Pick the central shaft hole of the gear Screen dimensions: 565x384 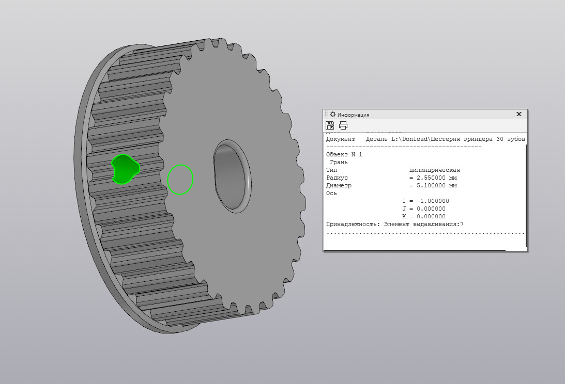coord(232,175)
